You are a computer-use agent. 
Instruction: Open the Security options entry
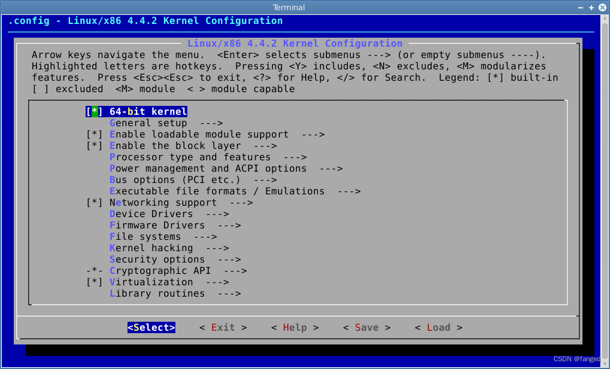pos(156,259)
